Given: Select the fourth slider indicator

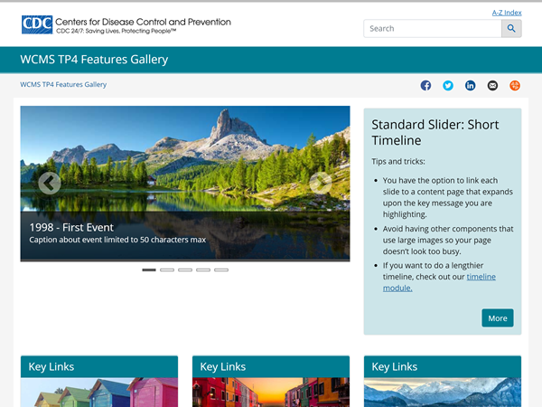Looking at the screenshot, I should coord(203,270).
